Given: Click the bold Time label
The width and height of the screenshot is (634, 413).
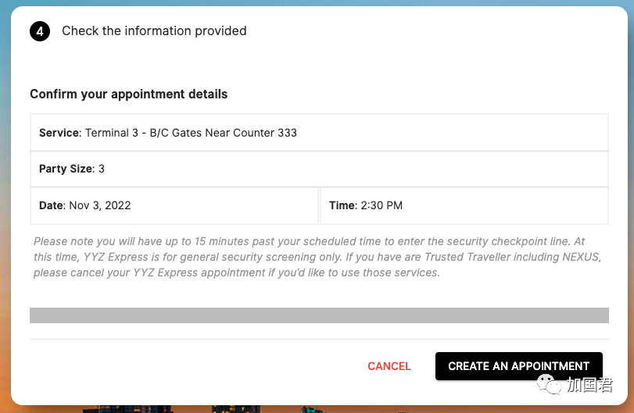Looking at the screenshot, I should pyautogui.click(x=342, y=206).
